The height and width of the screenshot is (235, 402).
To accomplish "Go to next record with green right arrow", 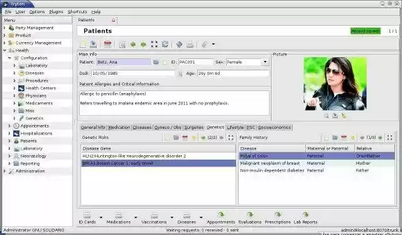I will click(143, 45).
